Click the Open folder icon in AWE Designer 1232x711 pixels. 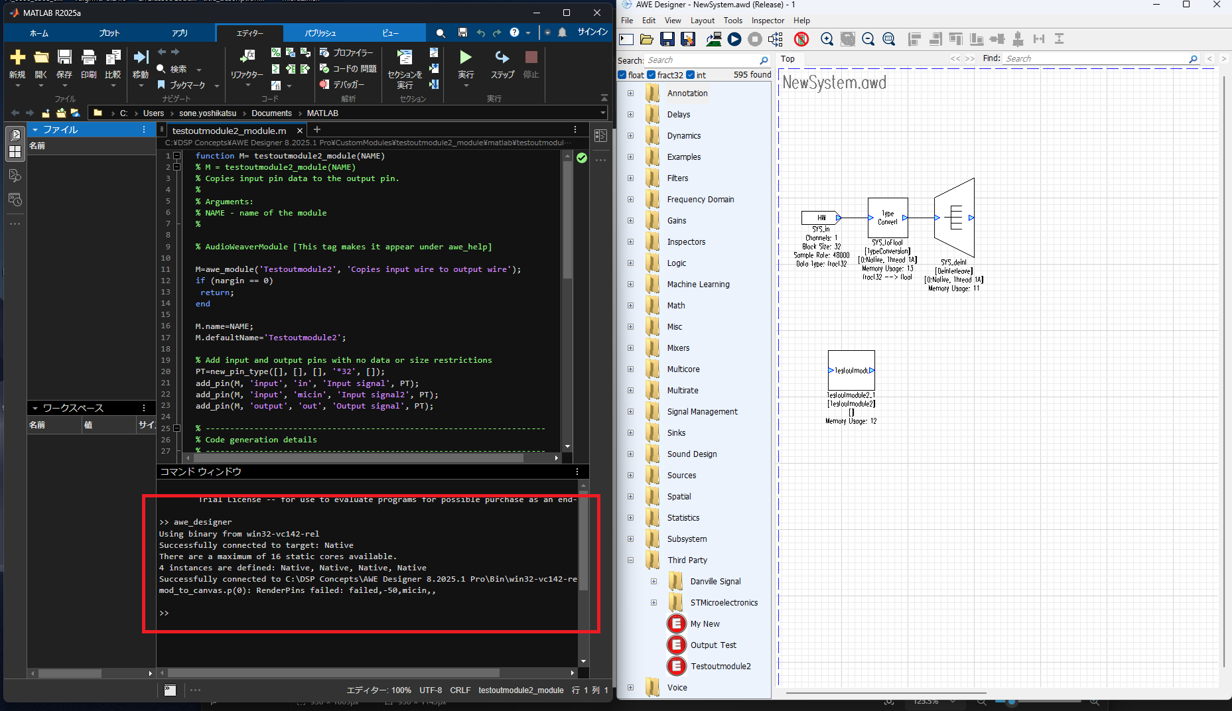647,39
